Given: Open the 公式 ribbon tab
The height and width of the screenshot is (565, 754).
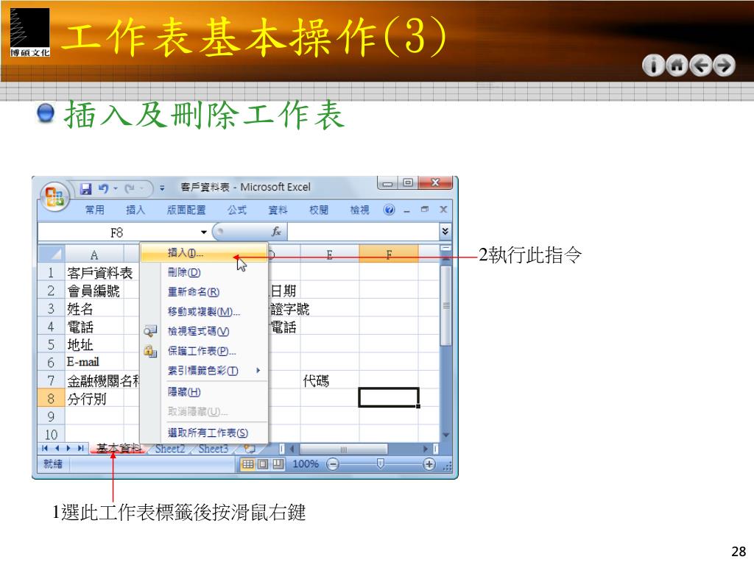Looking at the screenshot, I should (237, 210).
